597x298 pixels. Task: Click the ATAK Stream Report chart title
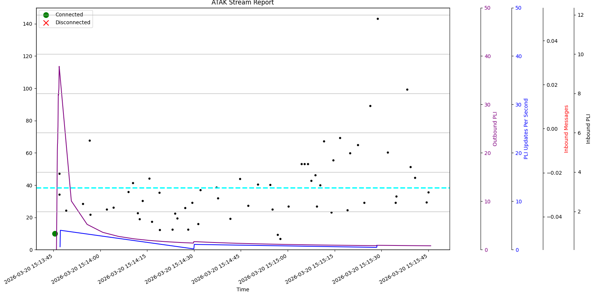tap(243, 3)
